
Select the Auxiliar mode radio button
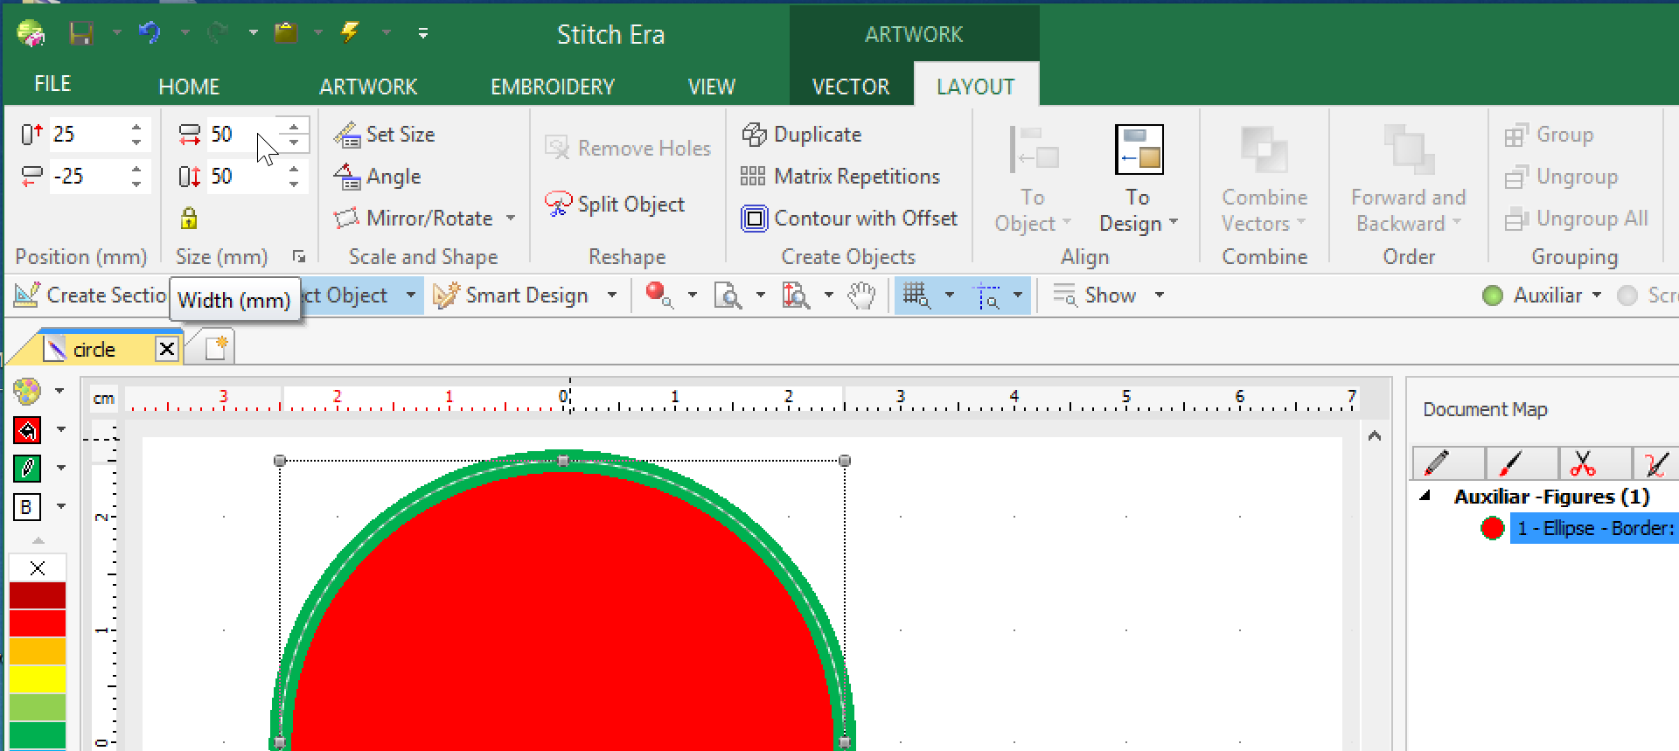point(1493,296)
